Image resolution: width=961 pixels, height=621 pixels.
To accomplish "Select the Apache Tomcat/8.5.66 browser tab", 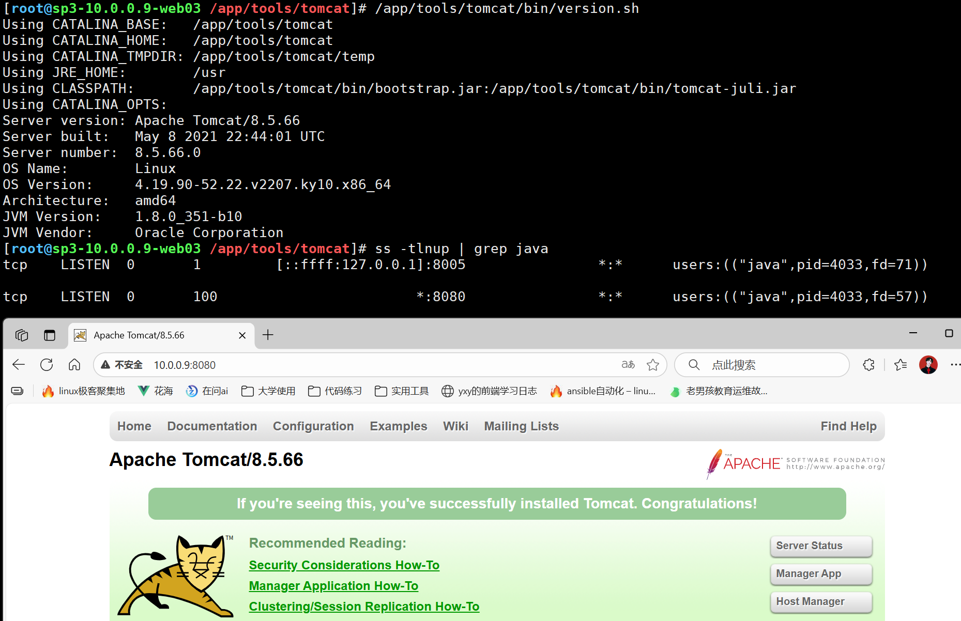I will 160,335.
